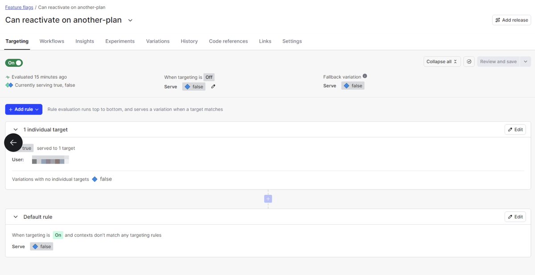Open the Review and save dropdown arrow
535x275 pixels.
point(526,62)
